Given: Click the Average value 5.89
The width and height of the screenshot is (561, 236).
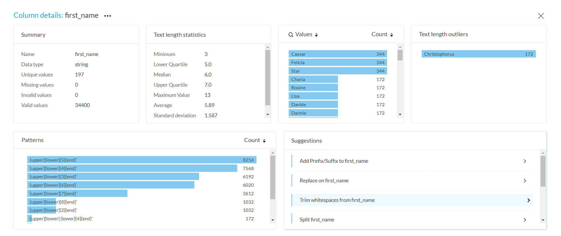Looking at the screenshot, I should [x=209, y=105].
